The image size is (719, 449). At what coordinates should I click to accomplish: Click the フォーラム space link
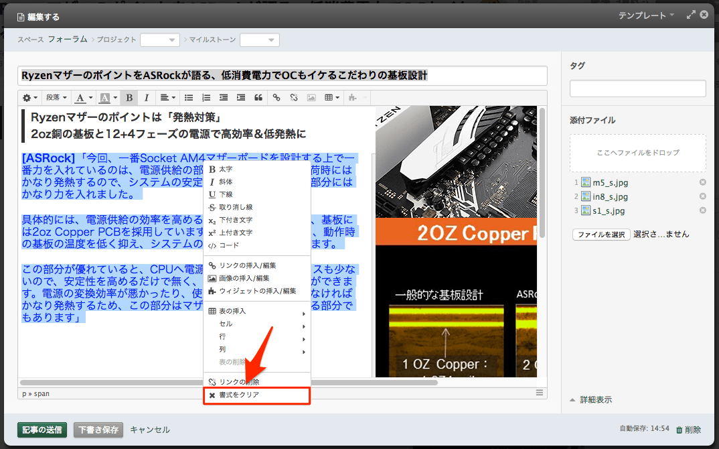[68, 40]
